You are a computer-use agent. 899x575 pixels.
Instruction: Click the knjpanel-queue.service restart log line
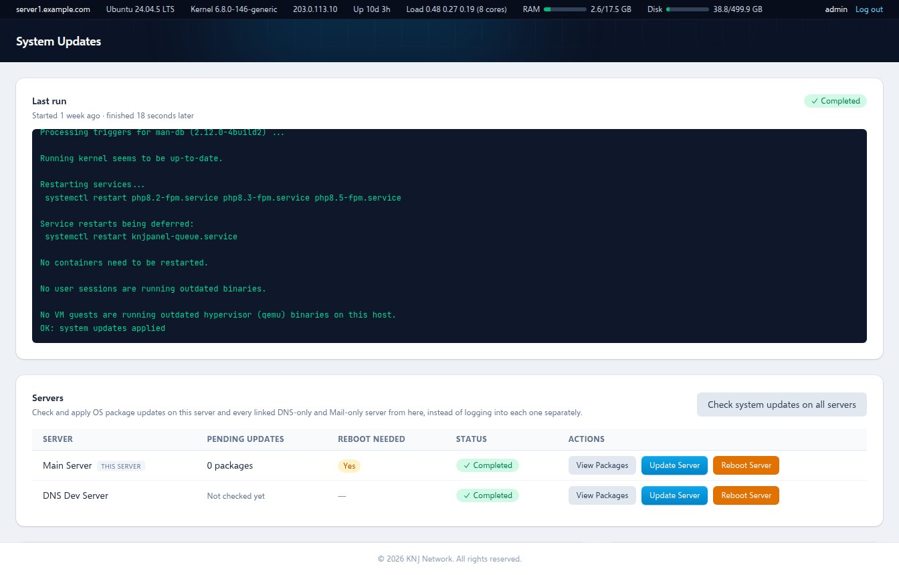coord(141,237)
